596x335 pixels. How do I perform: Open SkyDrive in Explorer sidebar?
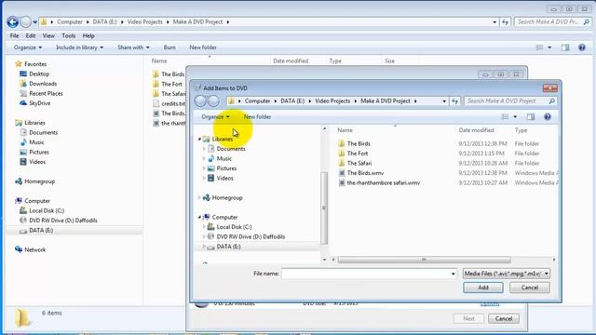[39, 103]
